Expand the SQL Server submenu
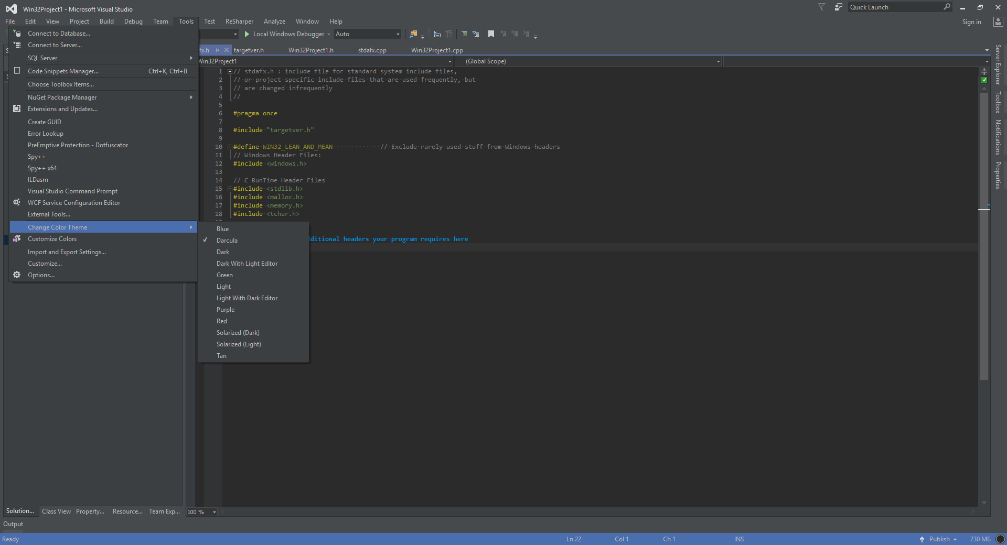Screen dimensions: 1007x545 tap(103, 58)
